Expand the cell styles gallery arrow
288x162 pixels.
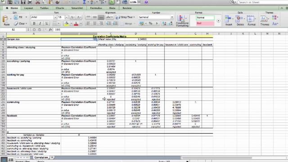(x=218, y=21)
